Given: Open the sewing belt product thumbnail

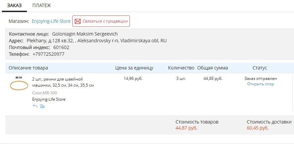Looking at the screenshot, I should (x=19, y=84).
